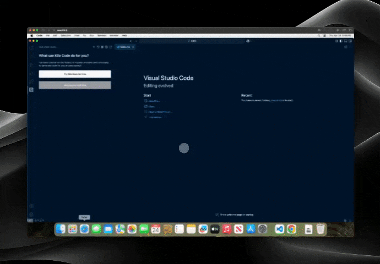Click the Kilo Code settings gear icon

107,47
